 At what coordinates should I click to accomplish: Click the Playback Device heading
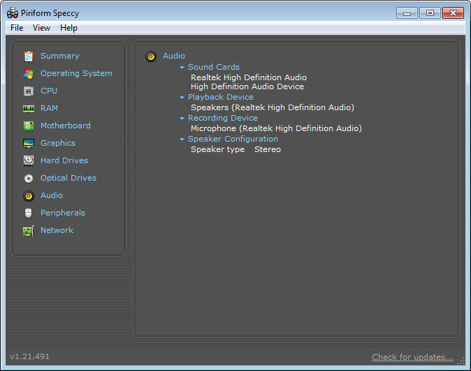coord(221,97)
